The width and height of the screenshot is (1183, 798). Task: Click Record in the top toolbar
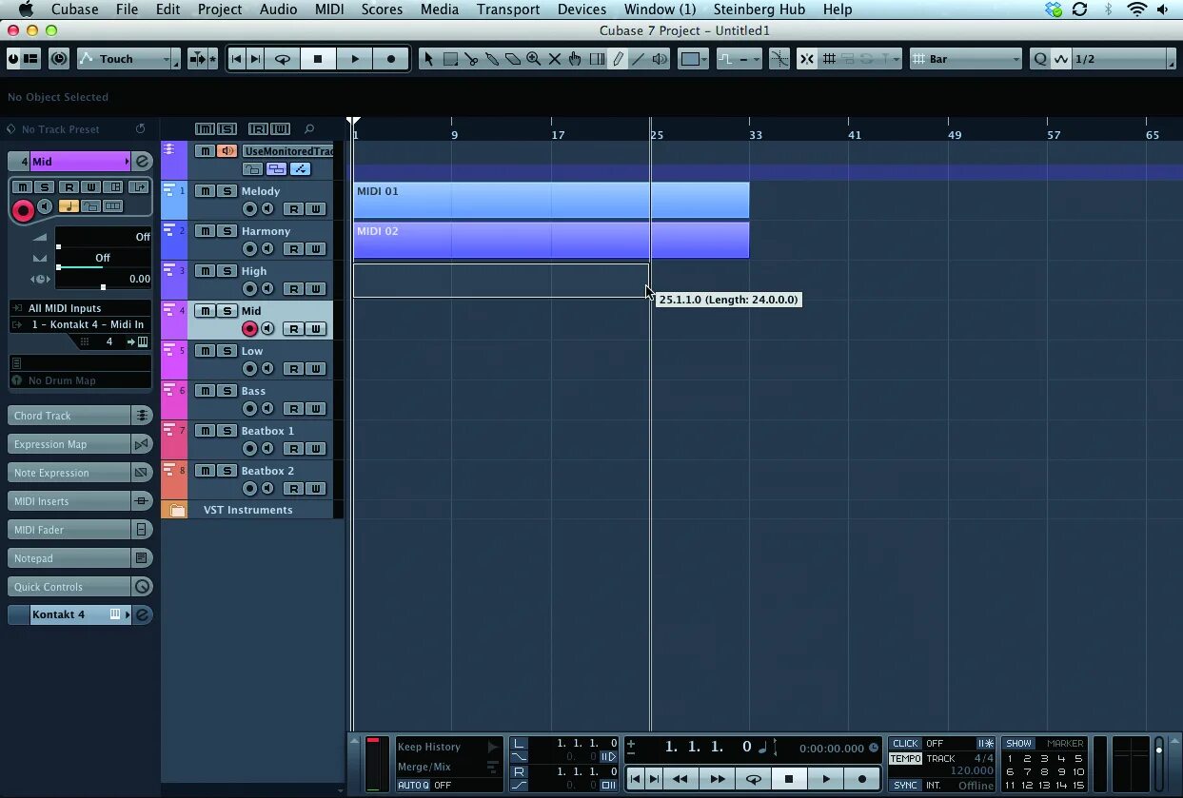390,59
